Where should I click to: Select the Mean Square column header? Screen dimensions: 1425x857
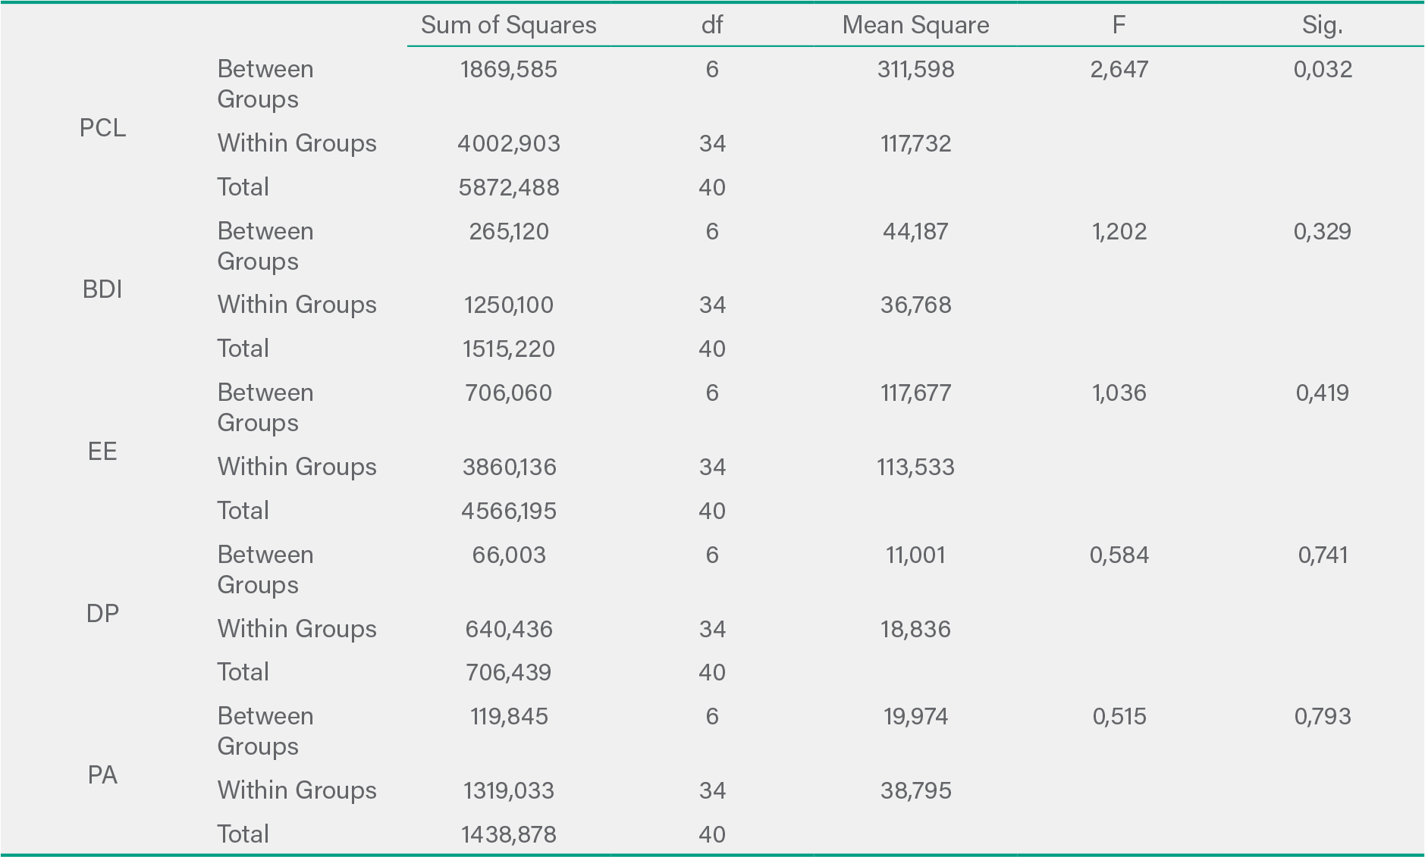point(915,25)
